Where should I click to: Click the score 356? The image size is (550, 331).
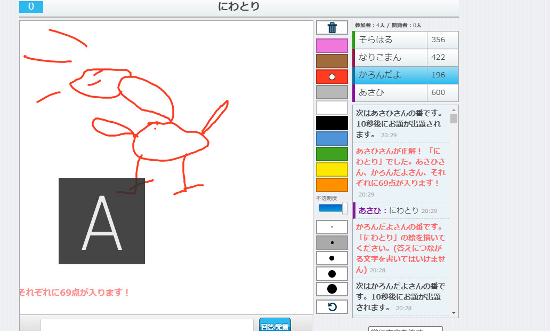[x=438, y=40]
